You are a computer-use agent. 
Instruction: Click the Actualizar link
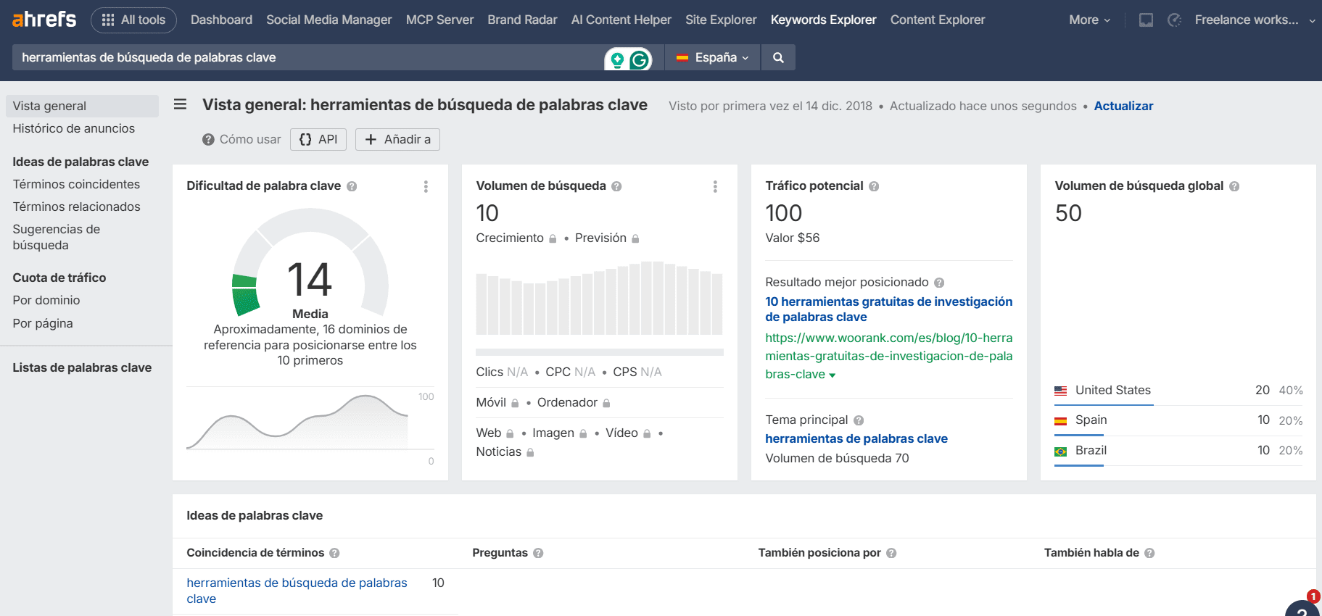tap(1123, 106)
